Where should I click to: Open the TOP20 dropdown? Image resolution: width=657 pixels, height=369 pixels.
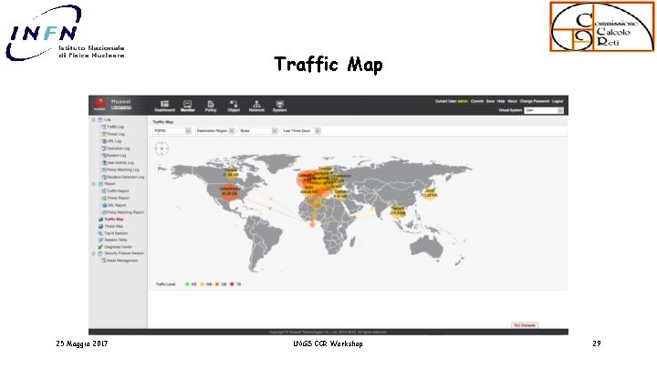(x=172, y=131)
